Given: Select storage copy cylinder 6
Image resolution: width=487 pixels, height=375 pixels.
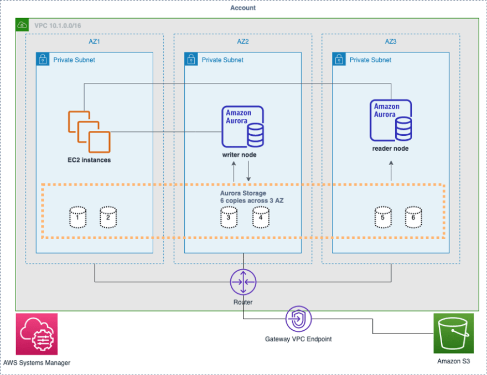Looking at the screenshot, I should point(413,217).
